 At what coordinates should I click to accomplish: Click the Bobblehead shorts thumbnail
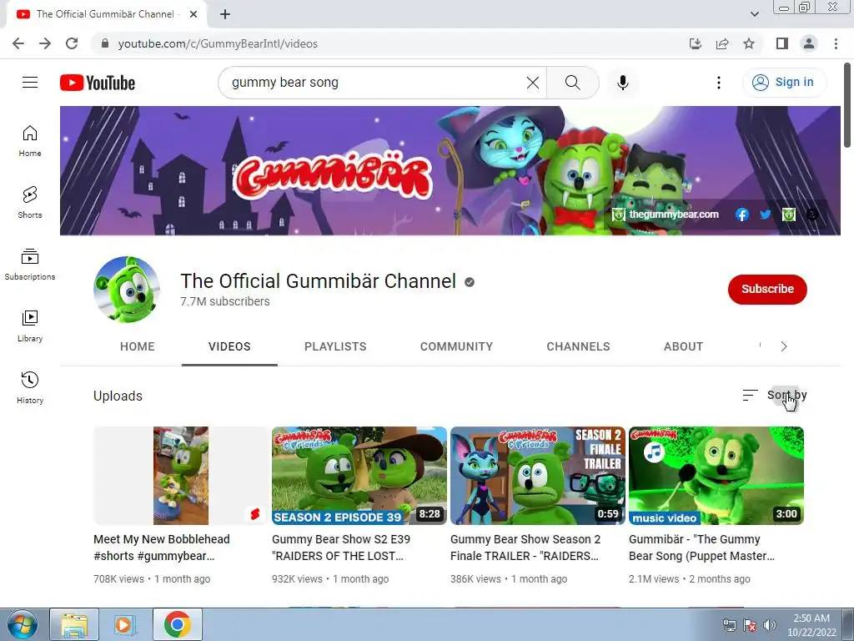tap(180, 475)
